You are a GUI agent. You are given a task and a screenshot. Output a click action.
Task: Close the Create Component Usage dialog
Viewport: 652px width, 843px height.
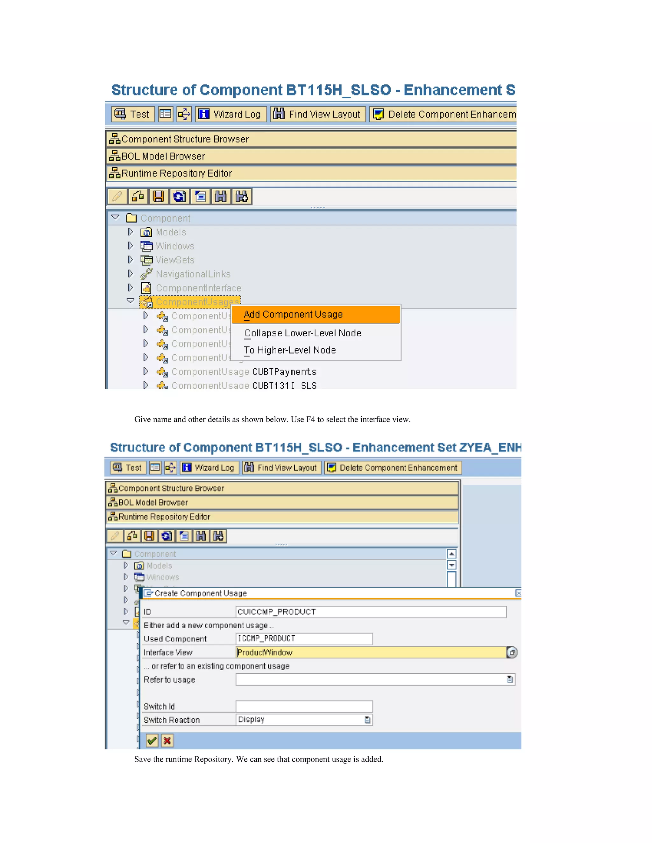click(x=518, y=593)
